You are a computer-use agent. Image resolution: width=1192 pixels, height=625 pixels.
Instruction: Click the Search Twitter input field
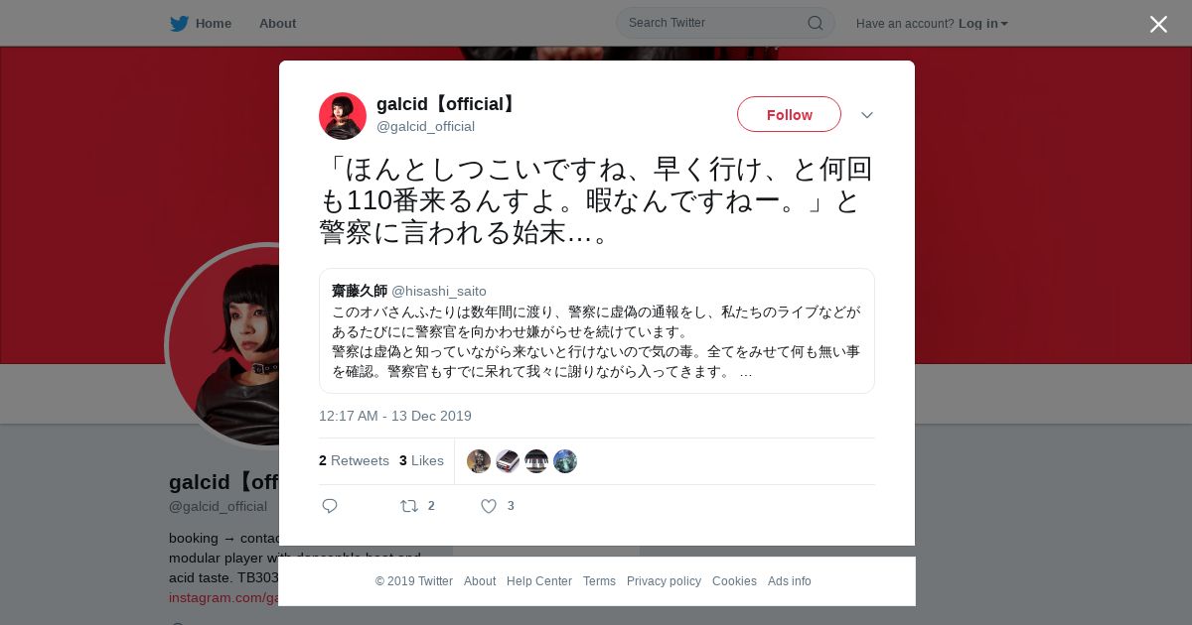(725, 23)
